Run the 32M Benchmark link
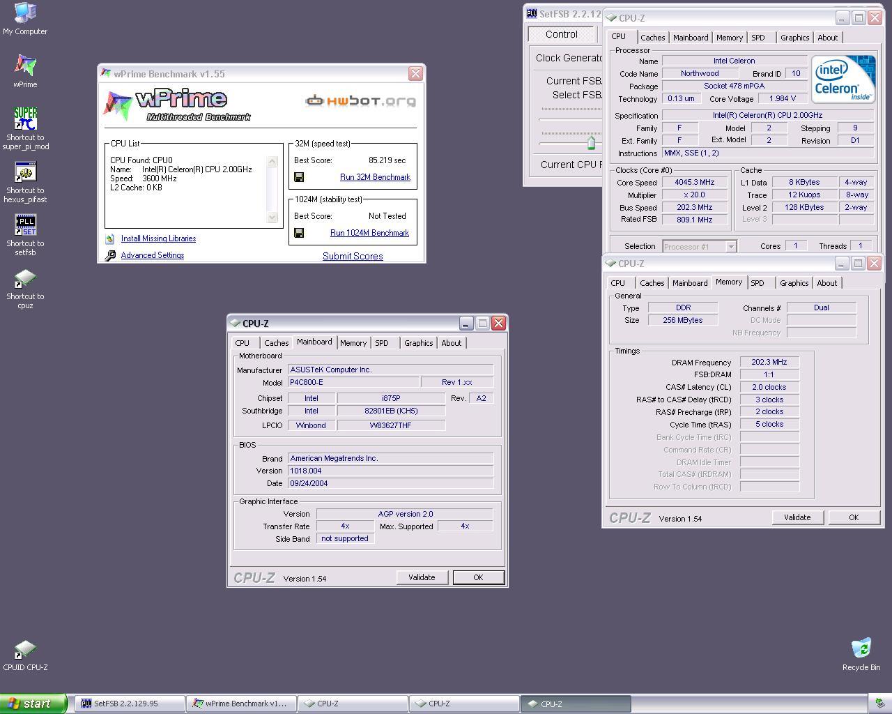This screenshot has height=714, width=892. [375, 177]
